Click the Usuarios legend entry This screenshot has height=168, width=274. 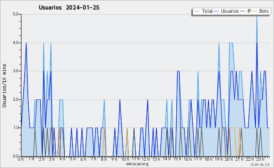click(x=227, y=11)
